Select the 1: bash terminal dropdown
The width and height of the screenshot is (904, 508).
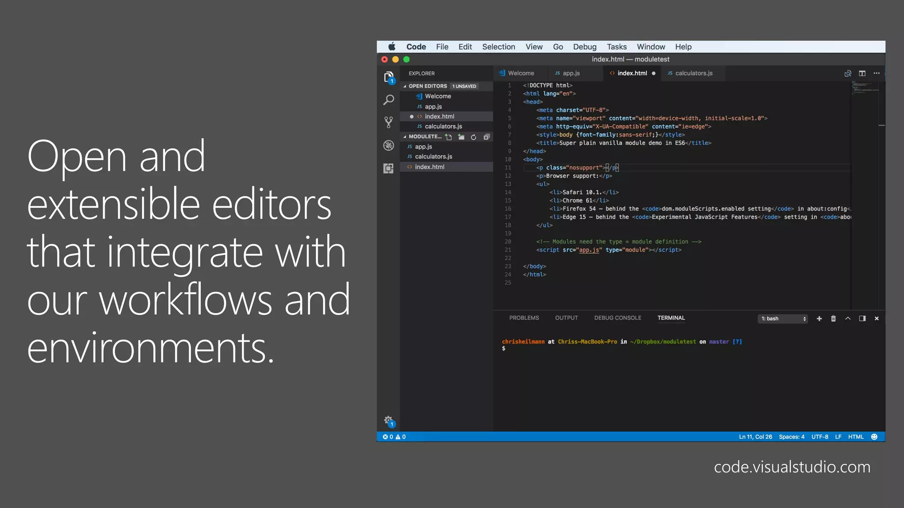point(783,318)
